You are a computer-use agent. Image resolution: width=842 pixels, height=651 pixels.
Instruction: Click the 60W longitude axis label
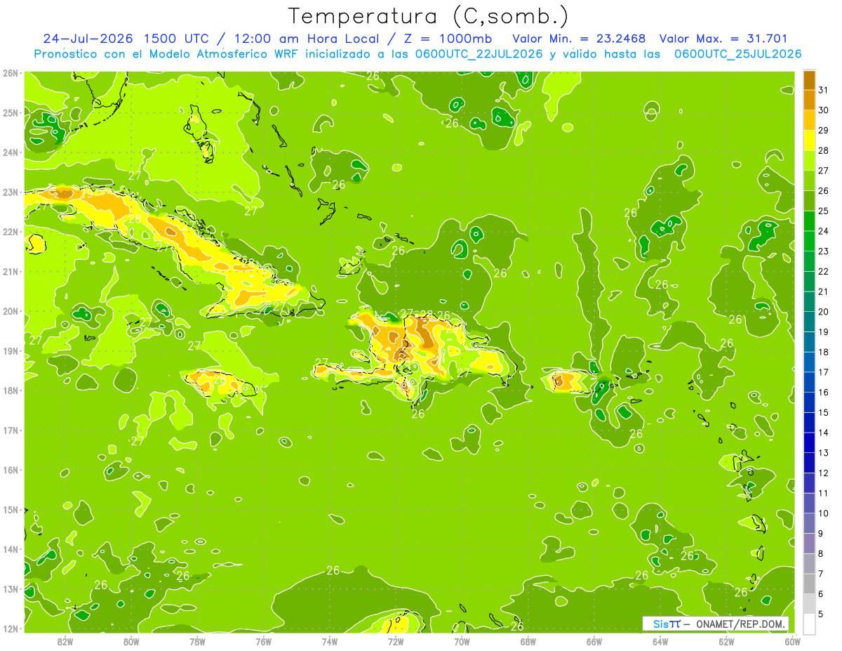(x=793, y=640)
